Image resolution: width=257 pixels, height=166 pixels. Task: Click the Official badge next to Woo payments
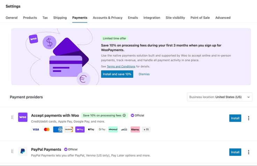coord(137,115)
